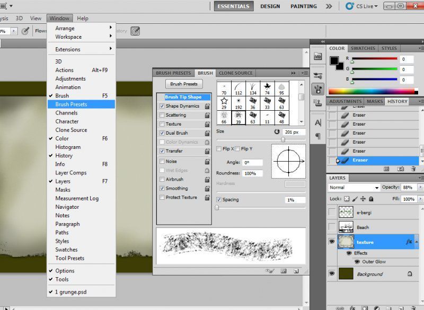Click the lock all icon in Layers
This screenshot has height=310, width=424.
(x=371, y=199)
